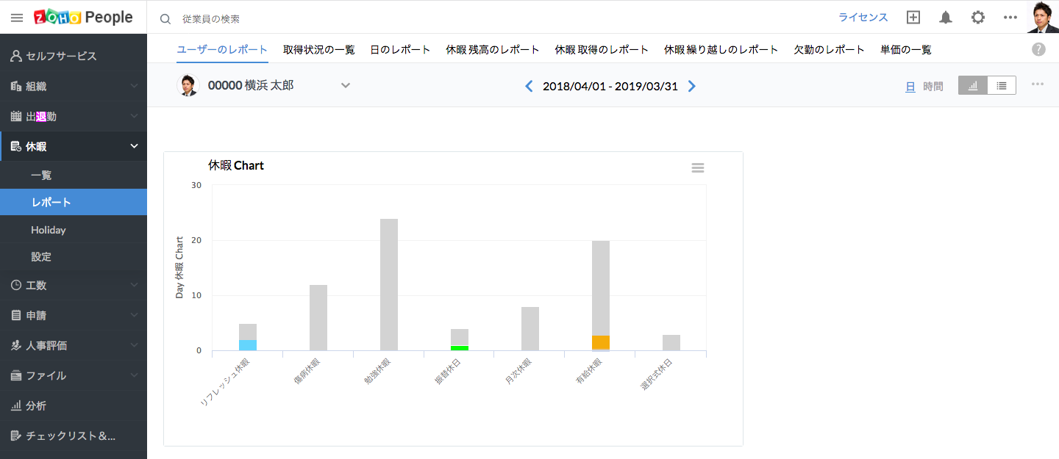Click the quick add plus icon
The height and width of the screenshot is (459, 1059).
[x=913, y=18]
